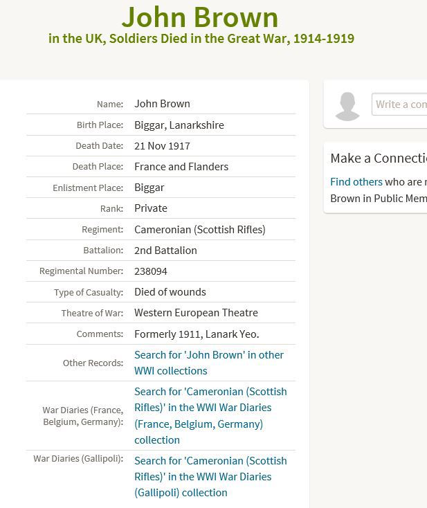427x508 pixels.
Task: Click the Death Place value France and Flanders
Action: [181, 167]
